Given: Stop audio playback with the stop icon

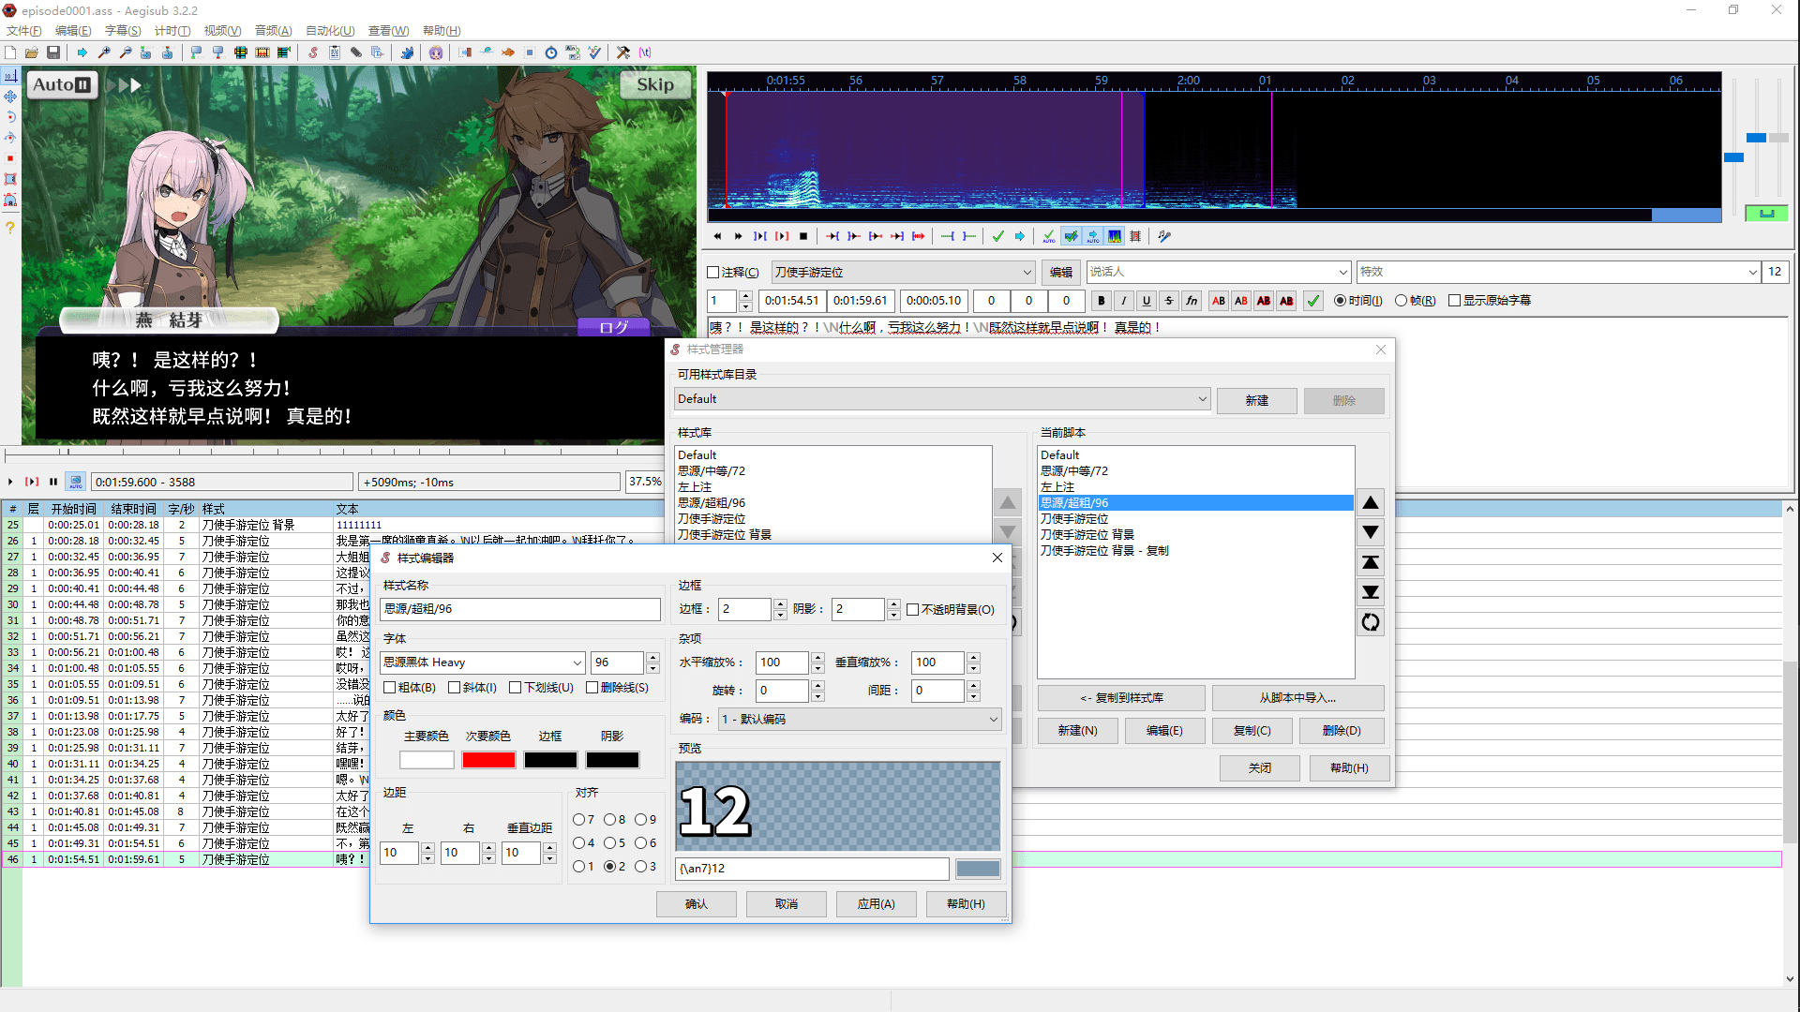Looking at the screenshot, I should pyautogui.click(x=803, y=236).
